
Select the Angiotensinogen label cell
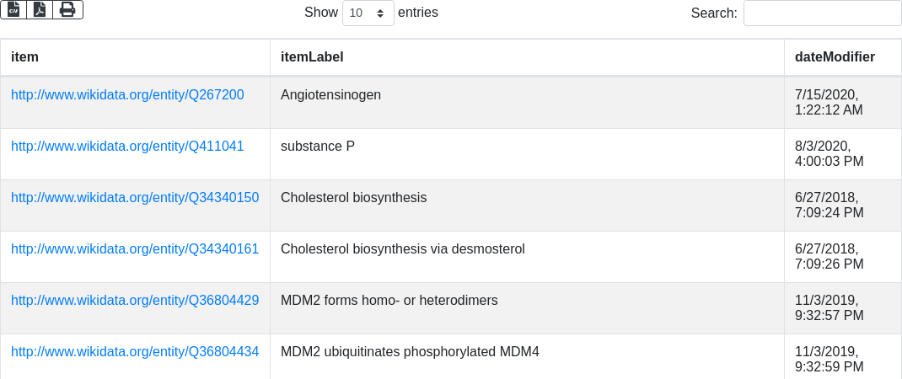point(527,103)
